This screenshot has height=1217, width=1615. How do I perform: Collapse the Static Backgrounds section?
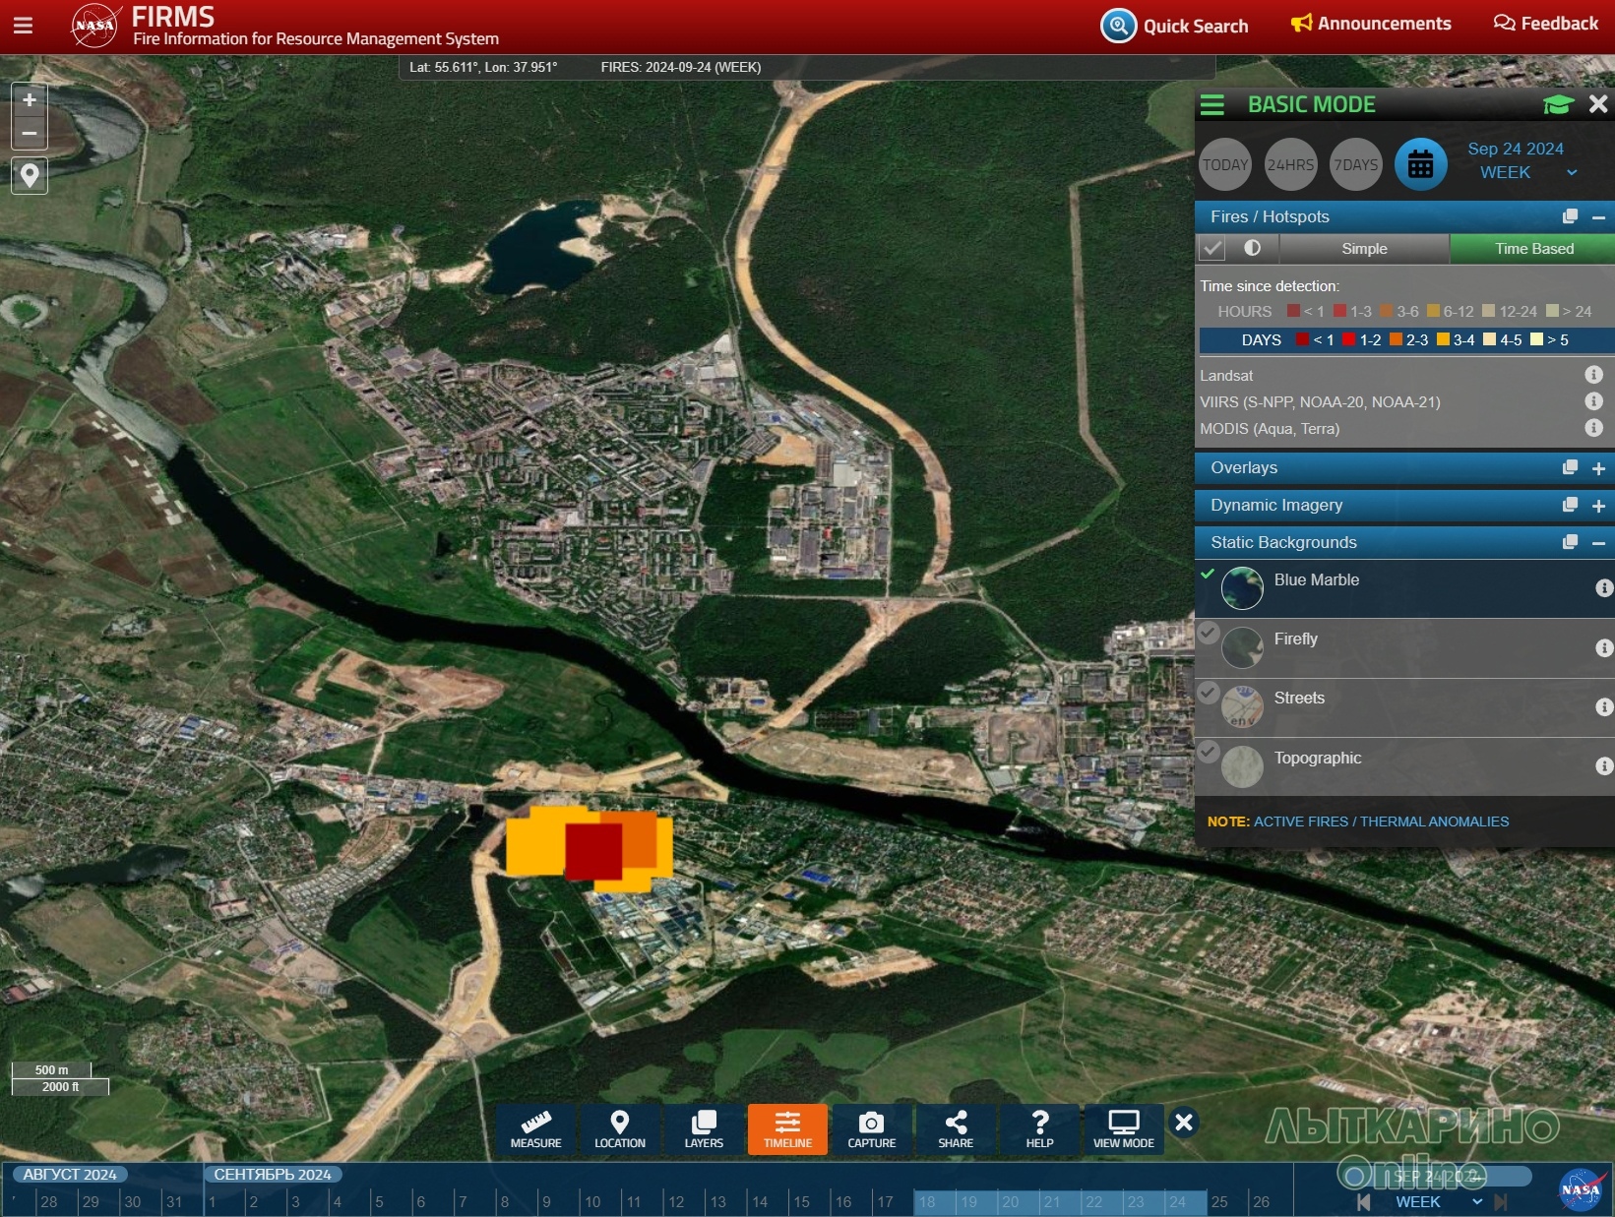point(1598,544)
